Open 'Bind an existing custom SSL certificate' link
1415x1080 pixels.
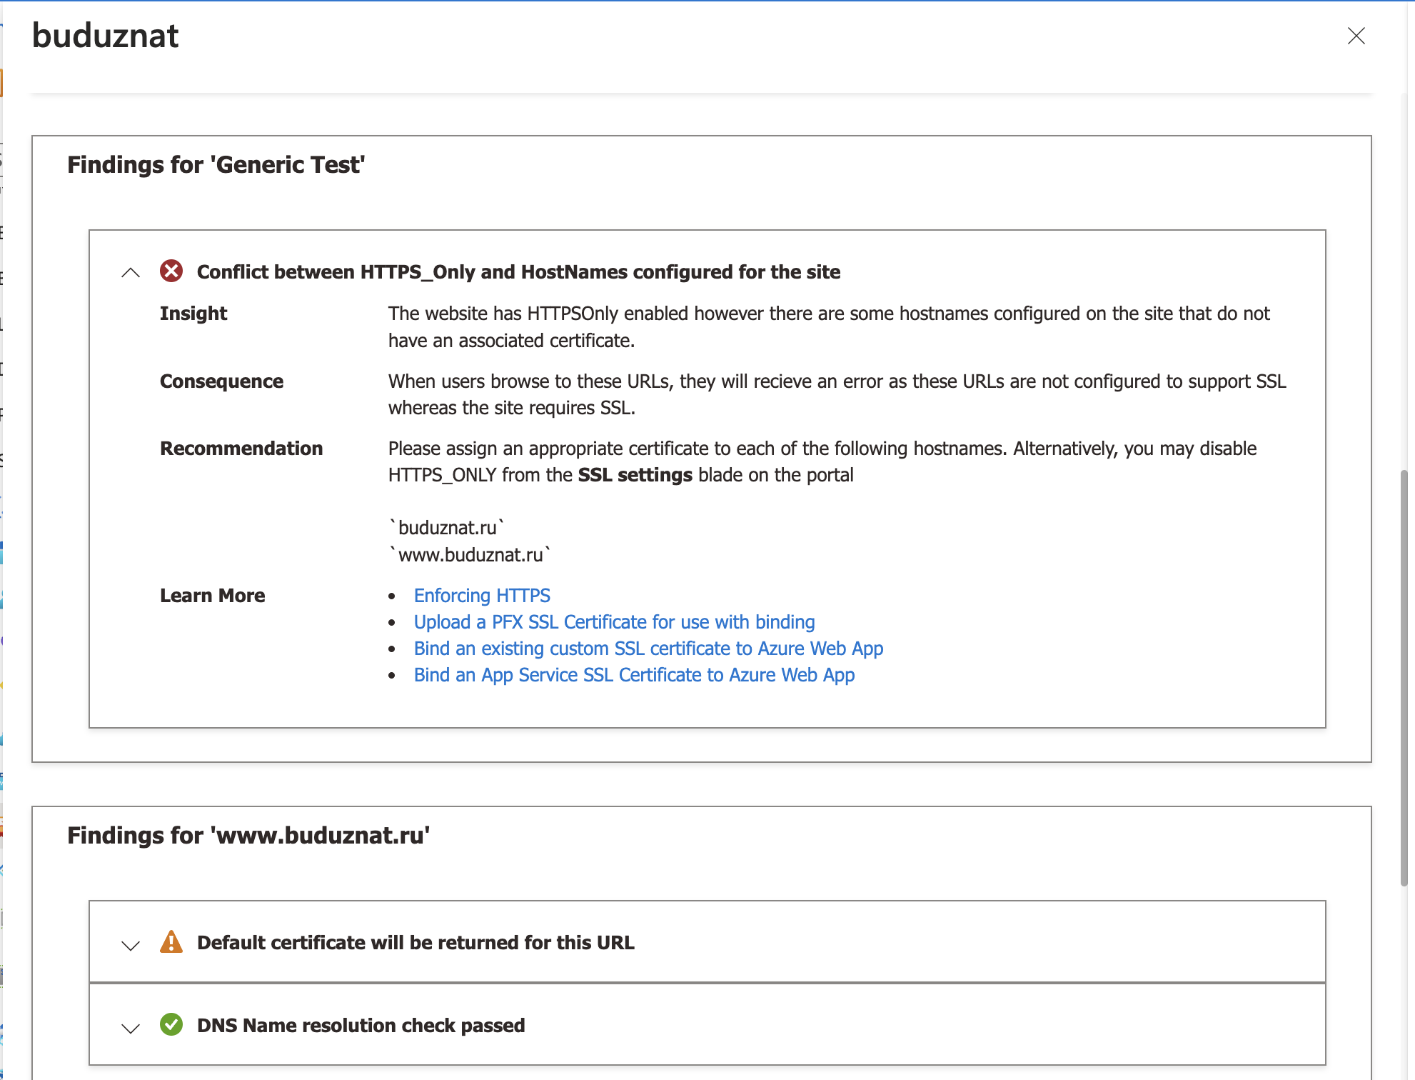[x=648, y=648]
